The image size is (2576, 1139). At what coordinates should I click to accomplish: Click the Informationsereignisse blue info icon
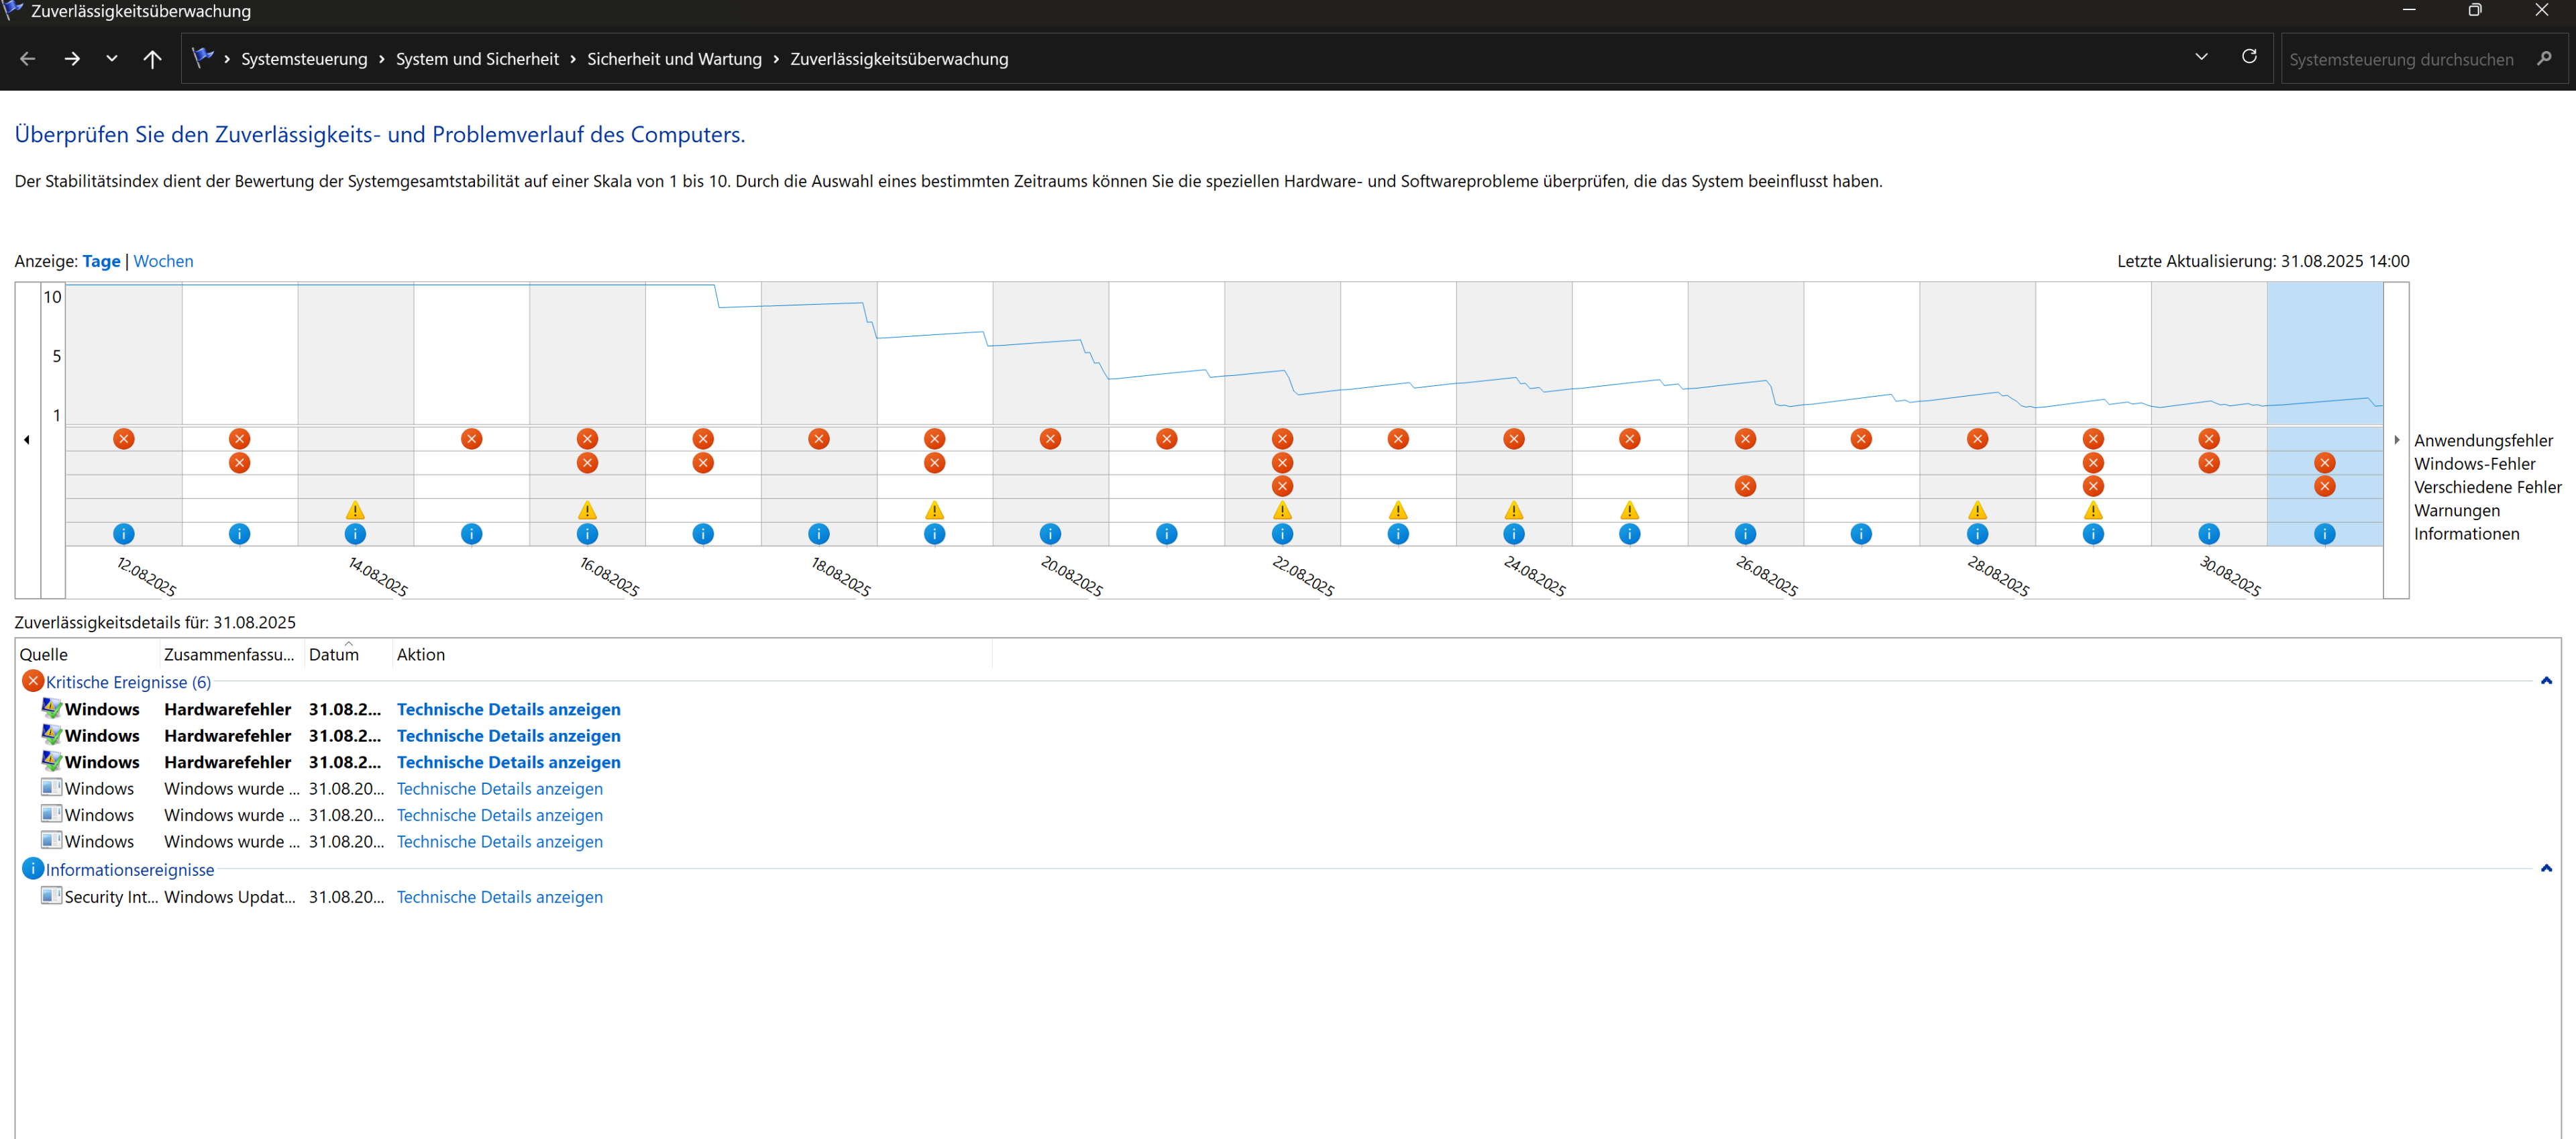[33, 869]
